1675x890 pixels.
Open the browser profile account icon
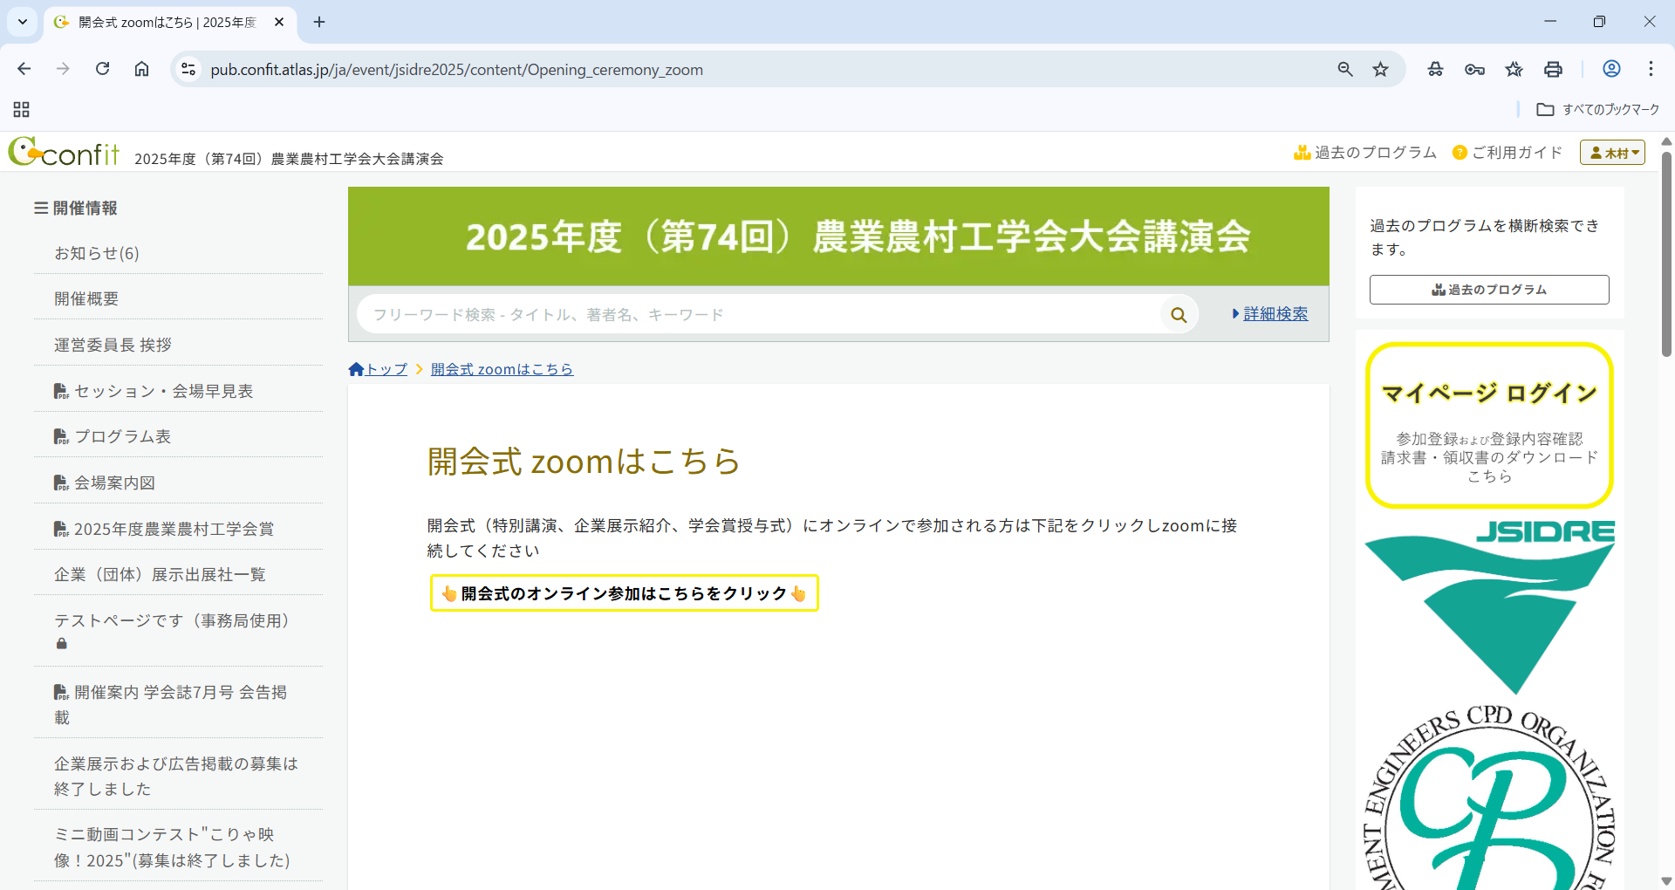tap(1611, 69)
